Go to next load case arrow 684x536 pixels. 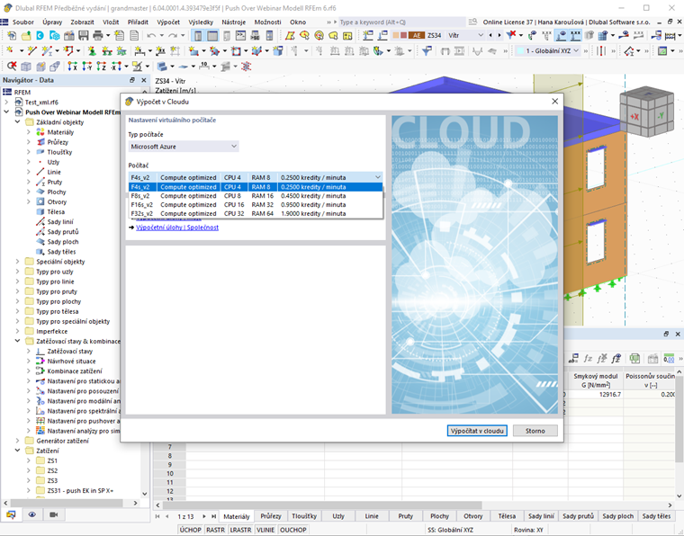pos(499,35)
